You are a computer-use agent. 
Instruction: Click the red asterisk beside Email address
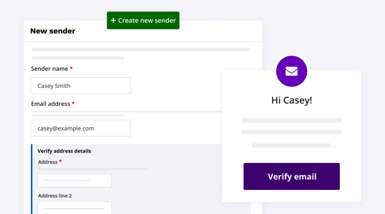(x=73, y=103)
